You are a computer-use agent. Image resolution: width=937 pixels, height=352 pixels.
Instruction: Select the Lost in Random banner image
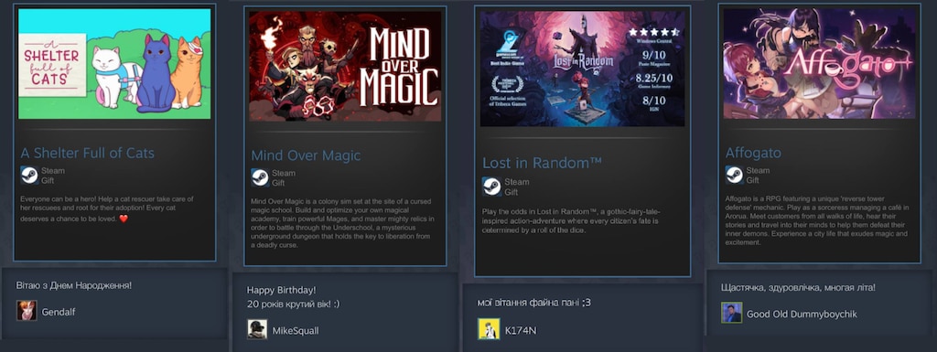[x=583, y=69]
